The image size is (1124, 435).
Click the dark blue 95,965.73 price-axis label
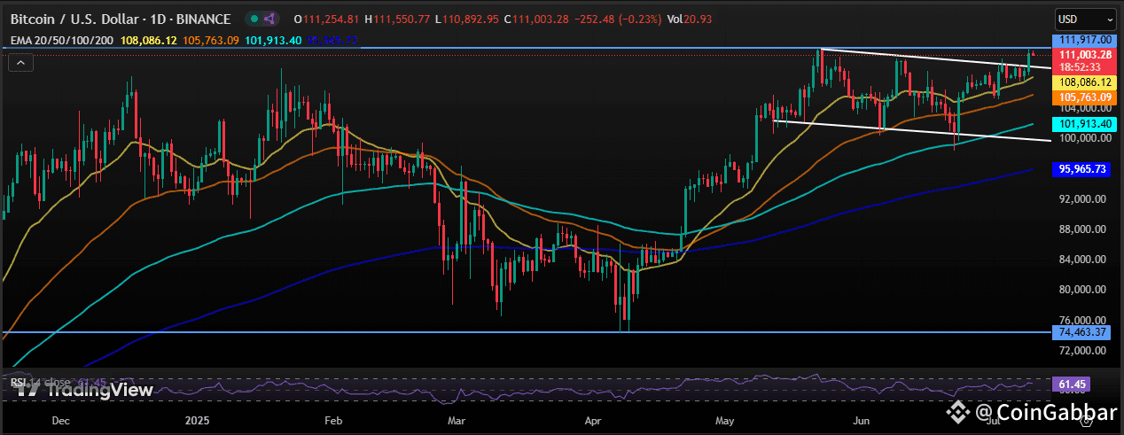coord(1083,168)
